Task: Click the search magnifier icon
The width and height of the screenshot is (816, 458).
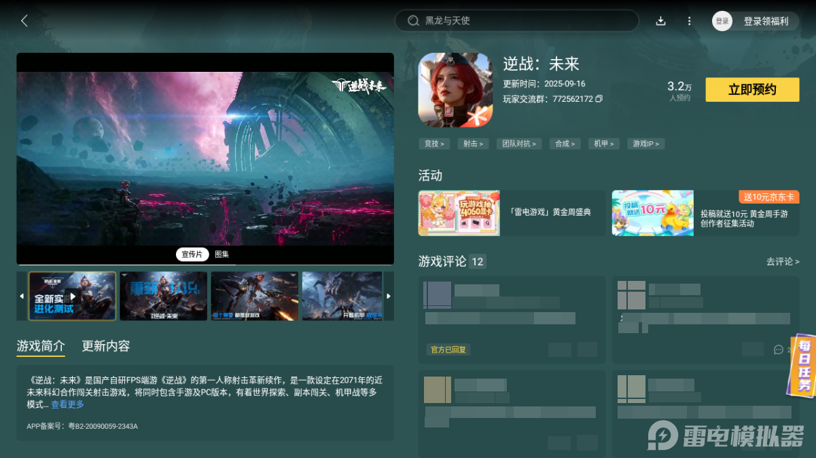Action: click(x=413, y=20)
